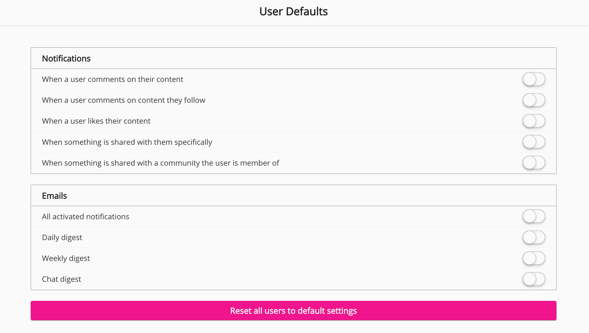Click the 'Chat digest' label text

(61, 279)
